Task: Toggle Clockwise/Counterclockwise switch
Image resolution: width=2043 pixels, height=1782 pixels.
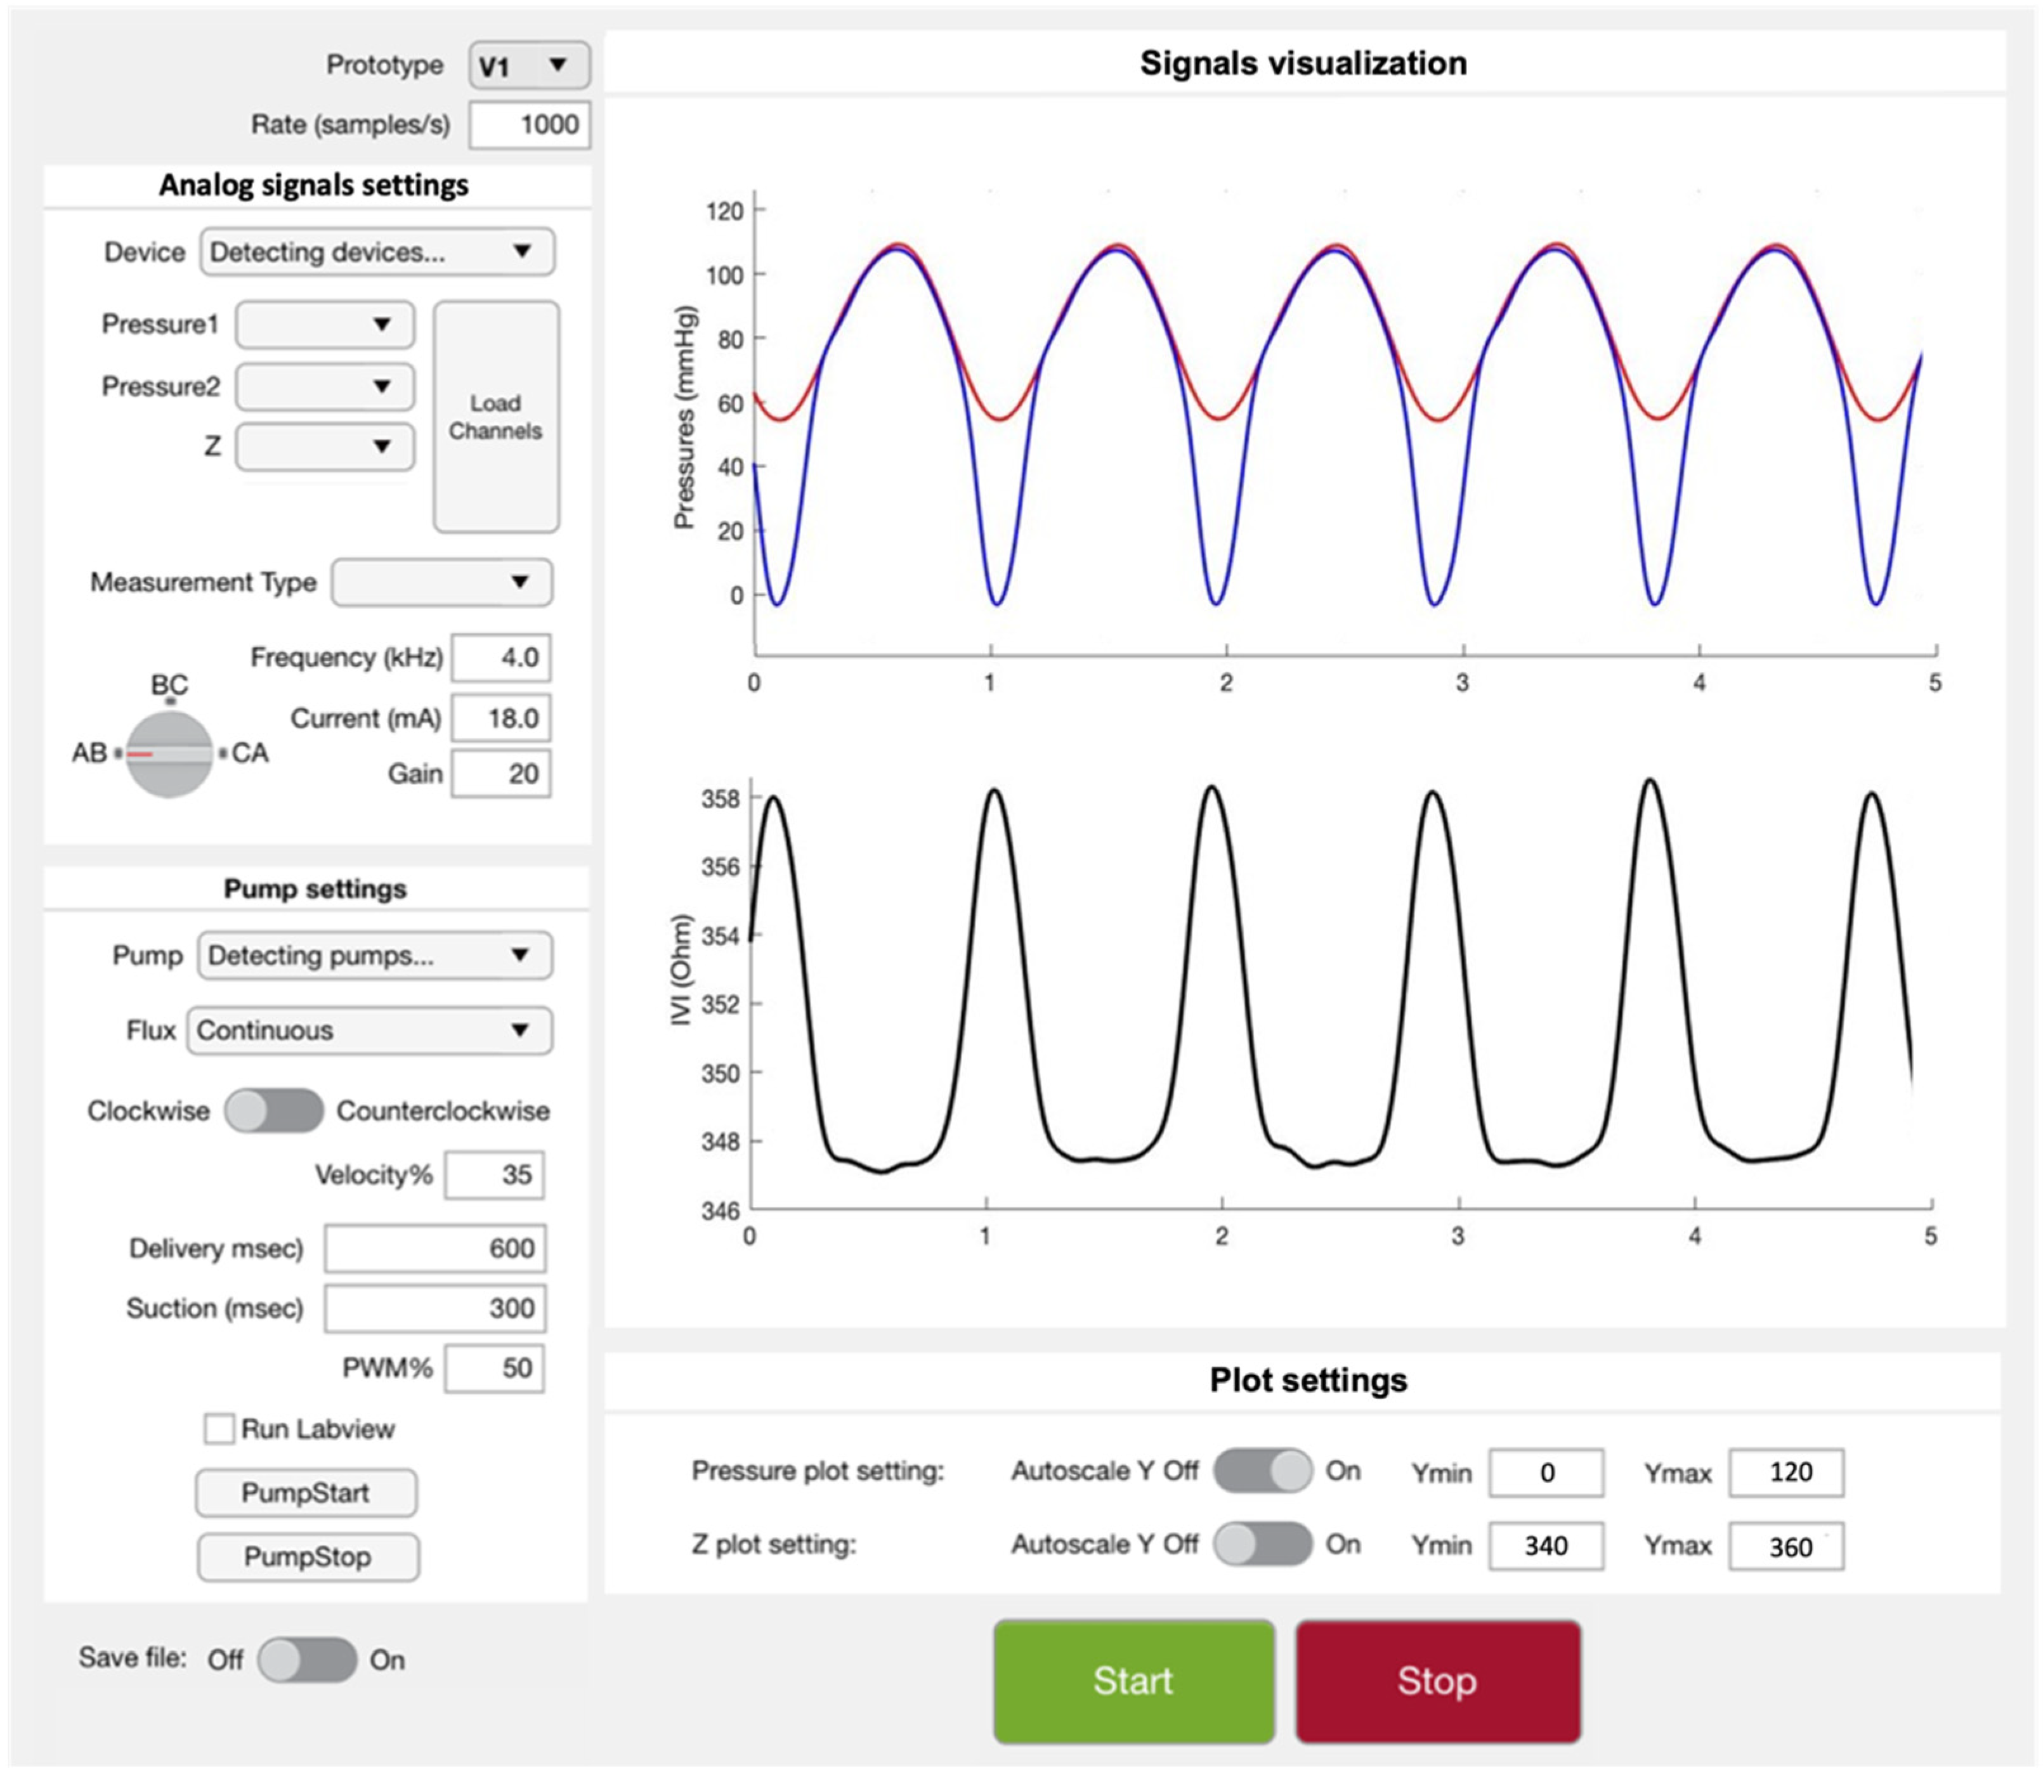Action: (x=273, y=1111)
